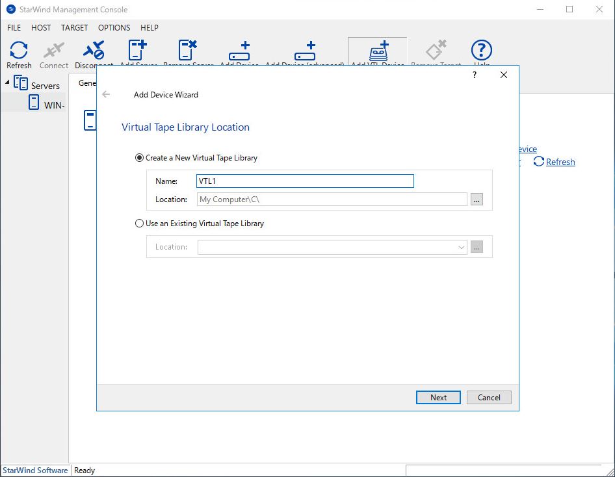This screenshot has height=477, width=615.
Task: Click the Name field containing VTL1
Action: point(305,181)
